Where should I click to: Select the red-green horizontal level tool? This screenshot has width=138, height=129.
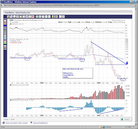(x=49, y=17)
